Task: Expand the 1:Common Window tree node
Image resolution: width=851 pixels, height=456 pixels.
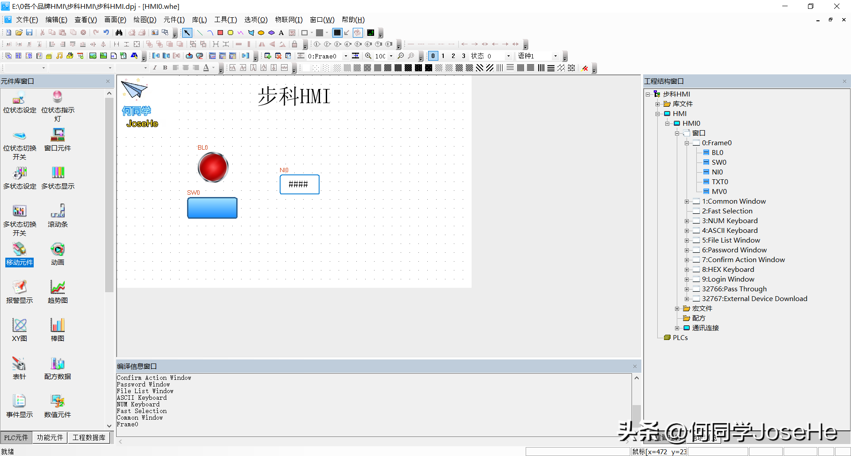Action: 687,201
